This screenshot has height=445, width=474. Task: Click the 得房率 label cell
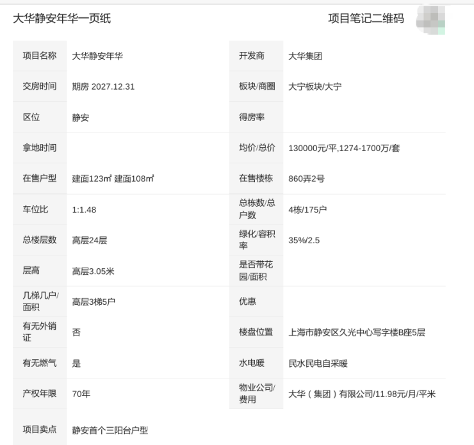256,117
